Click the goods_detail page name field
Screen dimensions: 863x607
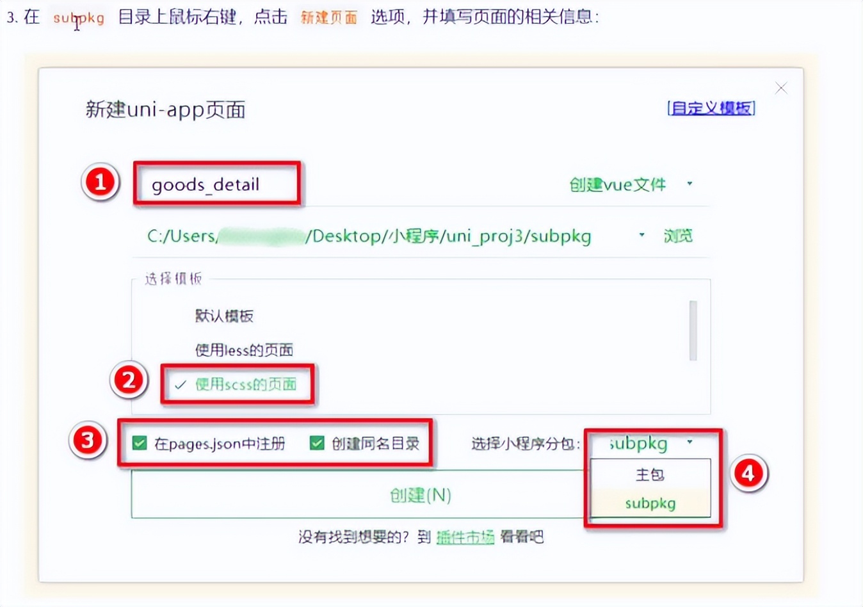(218, 184)
